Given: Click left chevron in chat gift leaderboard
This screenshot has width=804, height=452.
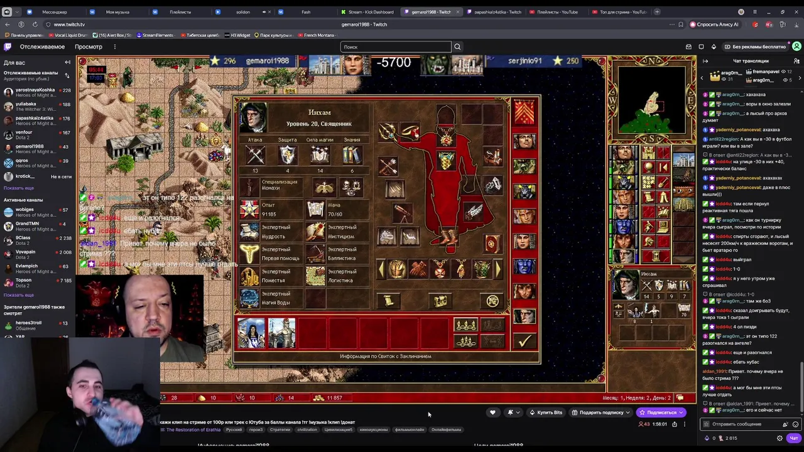Looking at the screenshot, I should (x=702, y=77).
